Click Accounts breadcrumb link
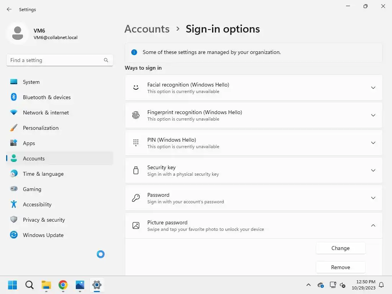392x294 pixels. [147, 29]
